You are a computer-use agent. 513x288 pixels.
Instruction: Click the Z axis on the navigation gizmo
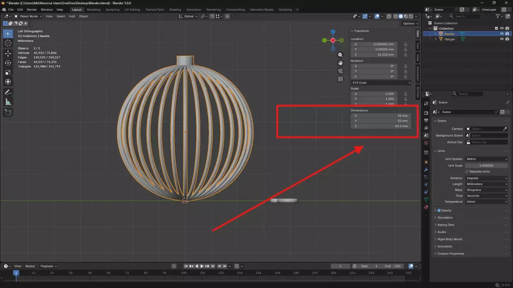(333, 32)
